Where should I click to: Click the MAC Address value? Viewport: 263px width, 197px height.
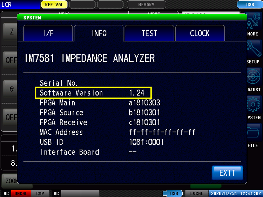(x=162, y=132)
